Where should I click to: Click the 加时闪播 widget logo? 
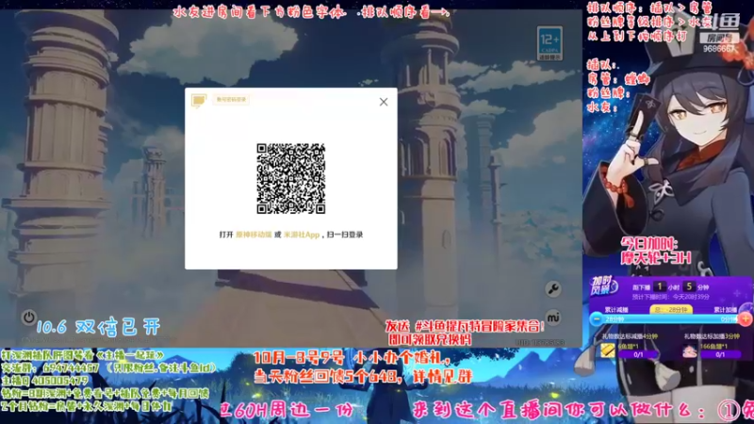(x=603, y=285)
